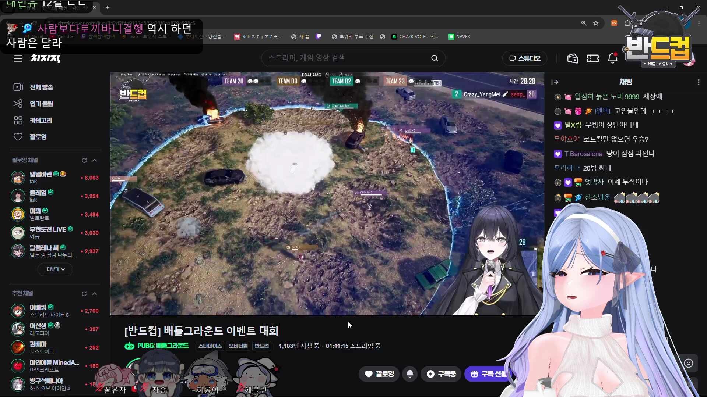Collapse the chat panel with the arrow icon
The height and width of the screenshot is (397, 707).
click(x=555, y=82)
